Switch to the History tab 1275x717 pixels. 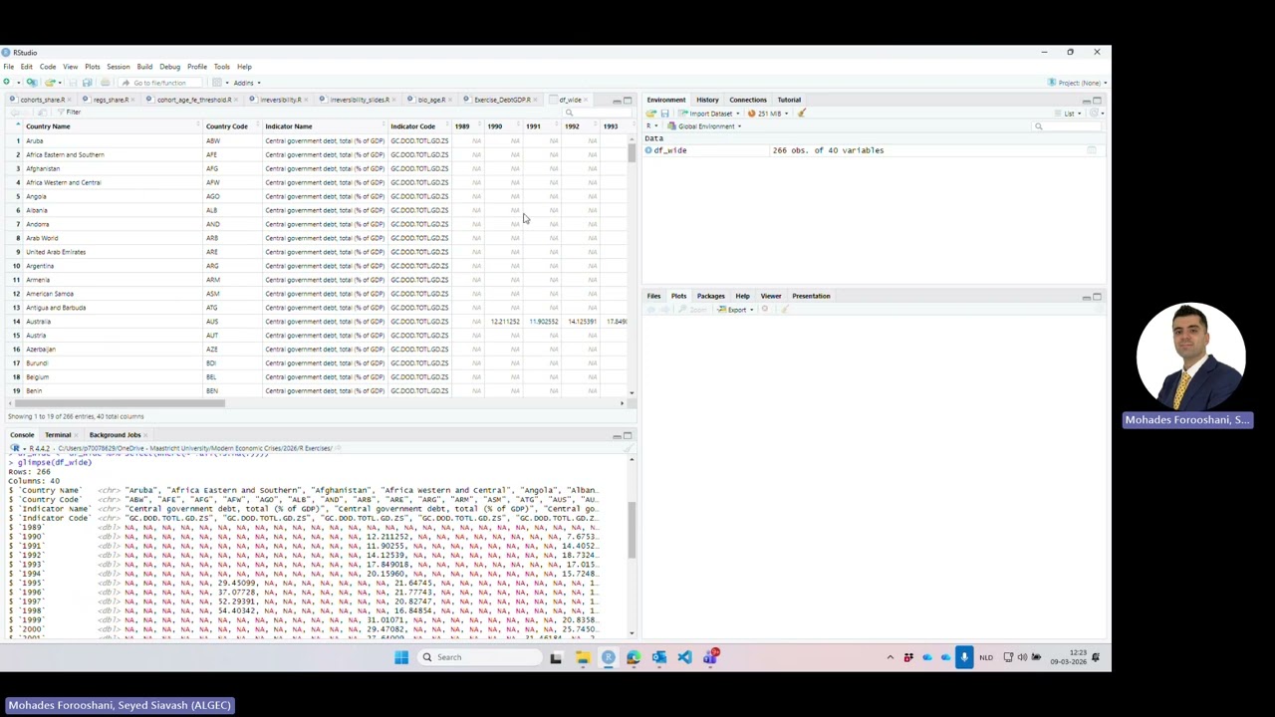707,100
